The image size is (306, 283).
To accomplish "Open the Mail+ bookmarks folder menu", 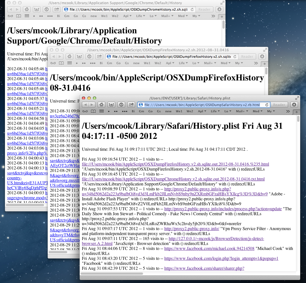I will coord(242,111).
